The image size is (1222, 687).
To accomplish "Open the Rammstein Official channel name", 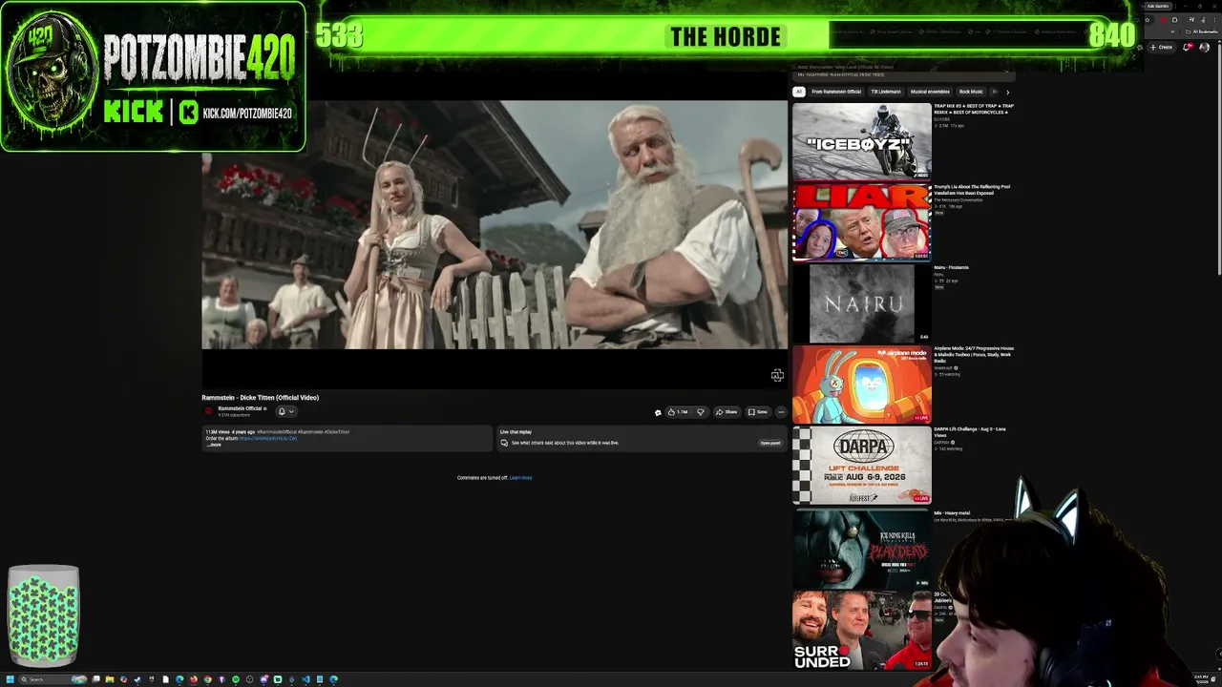I will point(240,408).
